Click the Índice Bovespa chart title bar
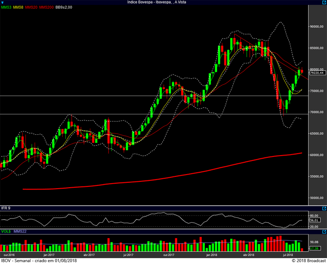The height and width of the screenshot is (263, 327). tap(163, 2)
